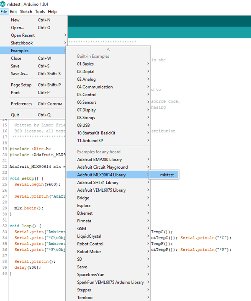Expand the Sketchbook submenu
This screenshot has width=251, height=301.
pos(33,43)
